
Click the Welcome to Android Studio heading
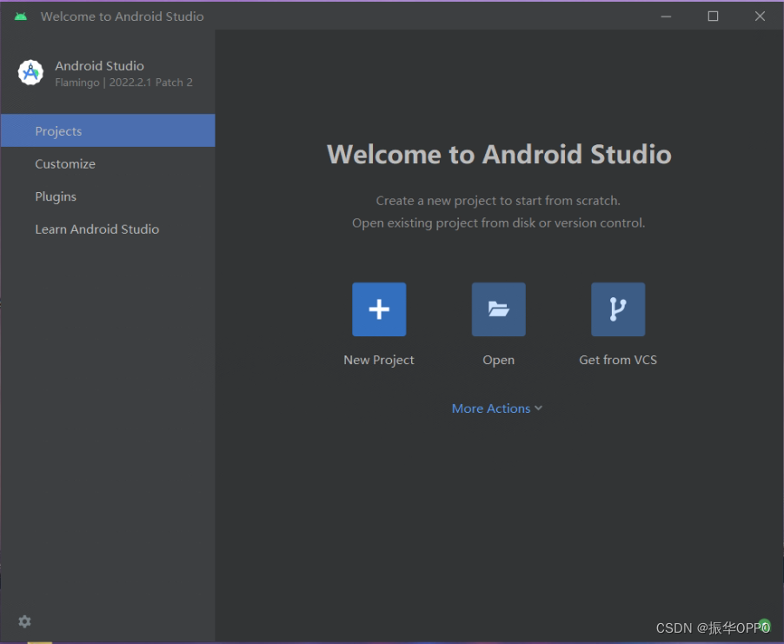[x=499, y=154]
